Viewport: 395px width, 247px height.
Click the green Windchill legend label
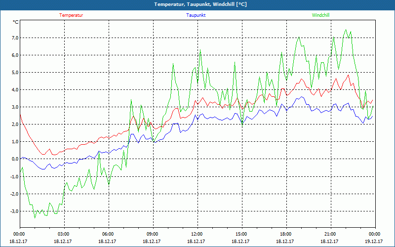coord(320,15)
